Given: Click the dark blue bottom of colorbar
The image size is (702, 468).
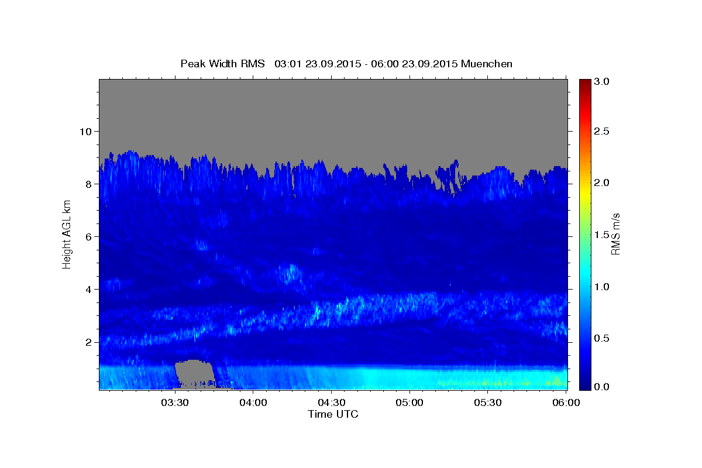Looking at the screenshot, I should click(584, 383).
